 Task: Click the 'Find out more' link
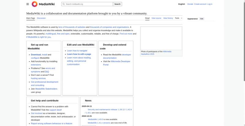pyautogui.click(x=126, y=34)
